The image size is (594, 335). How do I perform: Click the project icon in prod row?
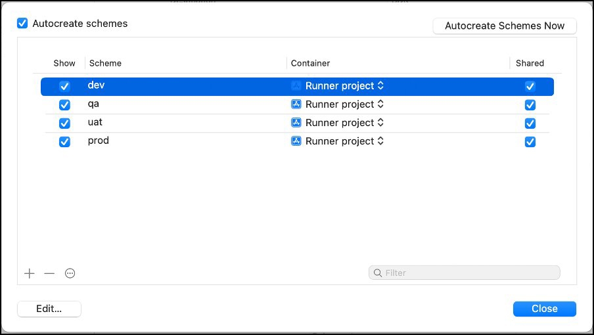pyautogui.click(x=296, y=141)
